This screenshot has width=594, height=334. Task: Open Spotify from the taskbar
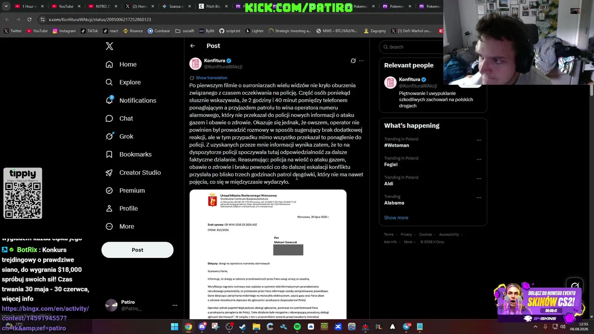click(297, 327)
